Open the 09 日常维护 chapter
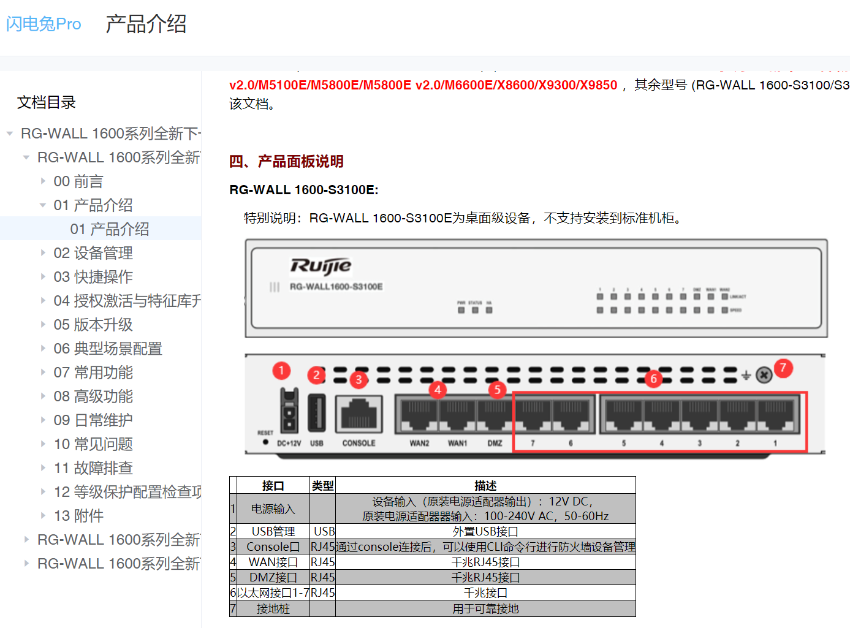850x628 pixels. [x=93, y=420]
